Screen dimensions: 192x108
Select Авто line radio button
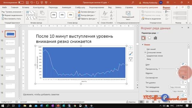click(x=145, y=59)
